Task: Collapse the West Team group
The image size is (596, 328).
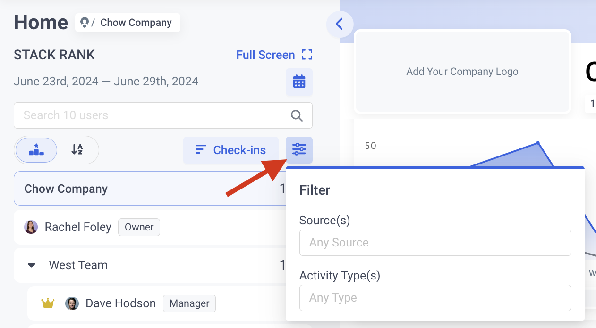Action: [32, 265]
